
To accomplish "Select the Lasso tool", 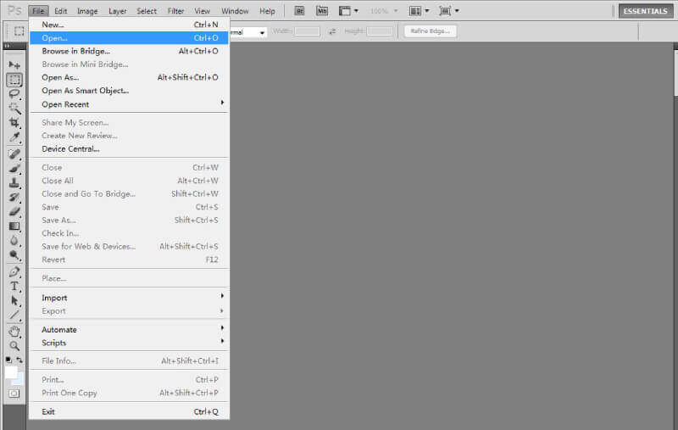I will tap(14, 94).
